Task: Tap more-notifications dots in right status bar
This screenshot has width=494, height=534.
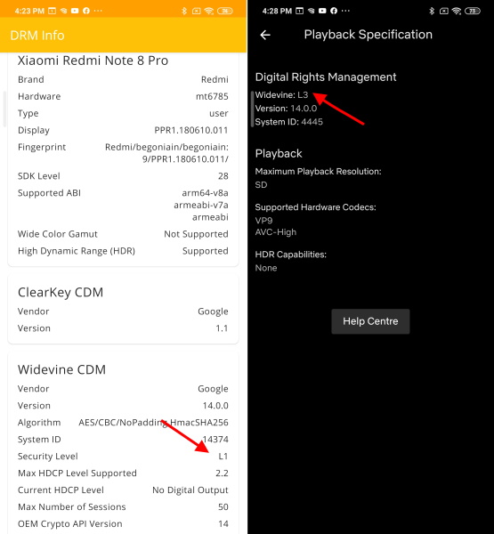Action: coord(345,11)
